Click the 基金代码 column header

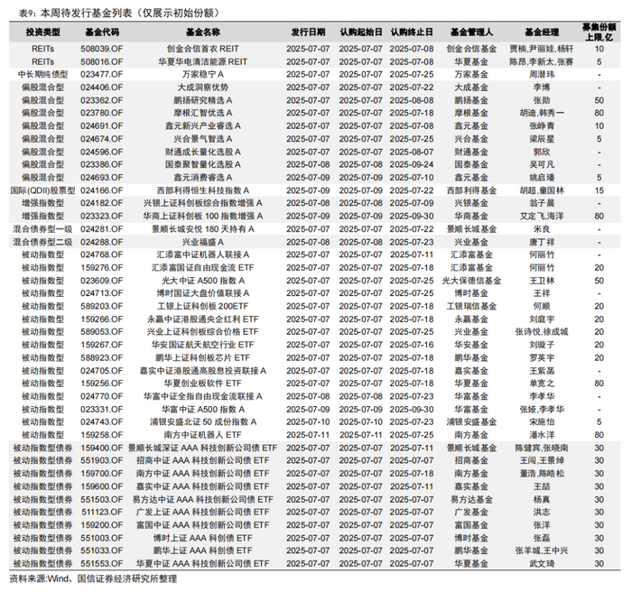tap(101, 32)
